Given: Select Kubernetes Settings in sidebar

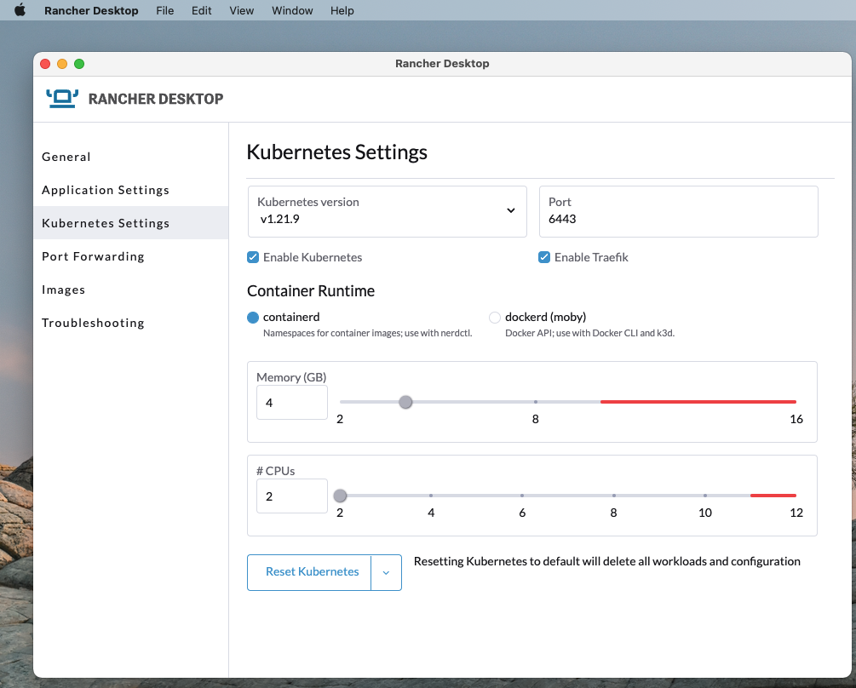Looking at the screenshot, I should (x=131, y=223).
